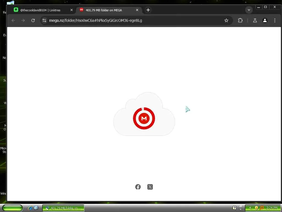
Task: Launch Internet Explorer from quick launch
Action: 30,208
